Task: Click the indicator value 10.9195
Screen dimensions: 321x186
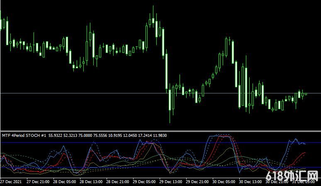Action: pos(115,136)
